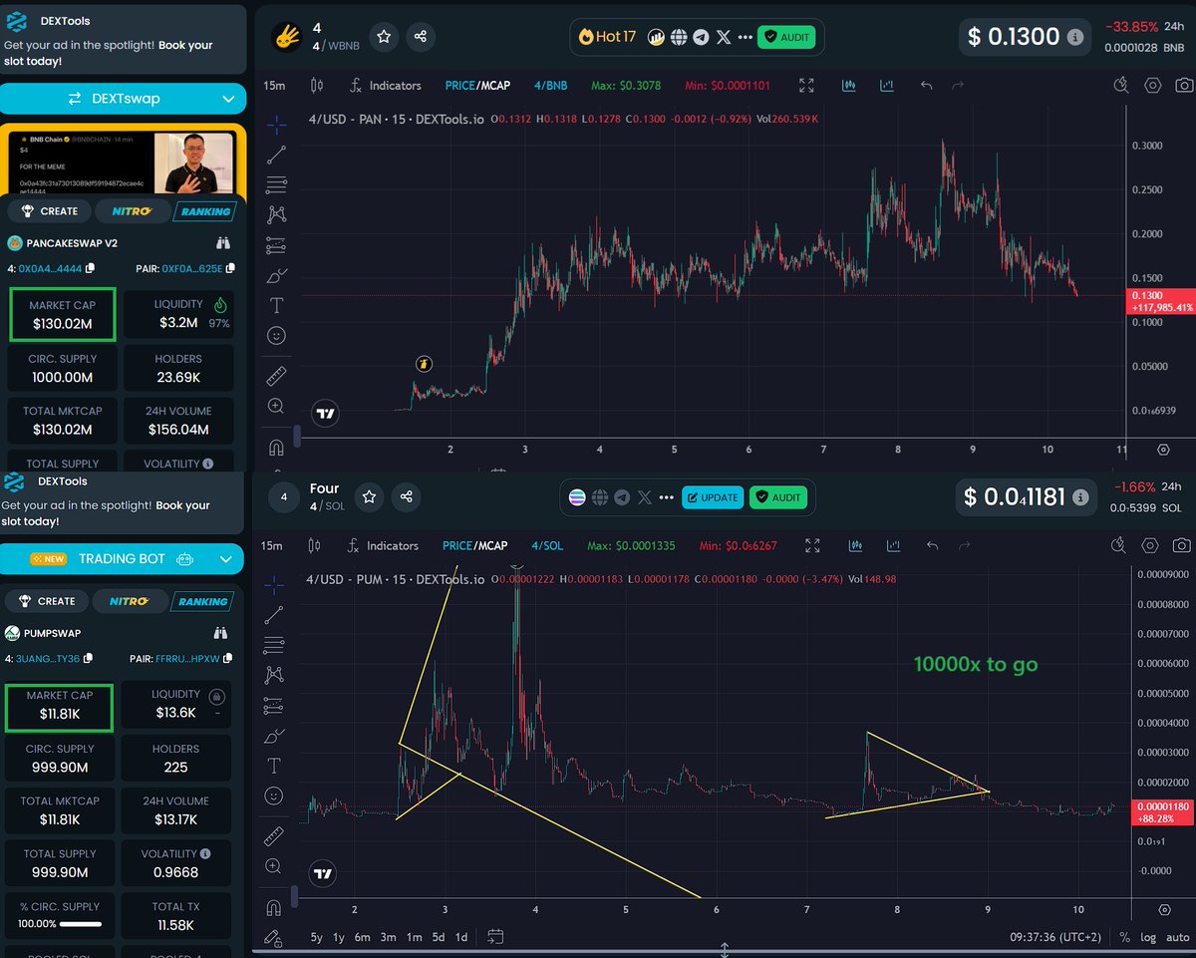Open the 15m interval selector on the top chart

(274, 86)
